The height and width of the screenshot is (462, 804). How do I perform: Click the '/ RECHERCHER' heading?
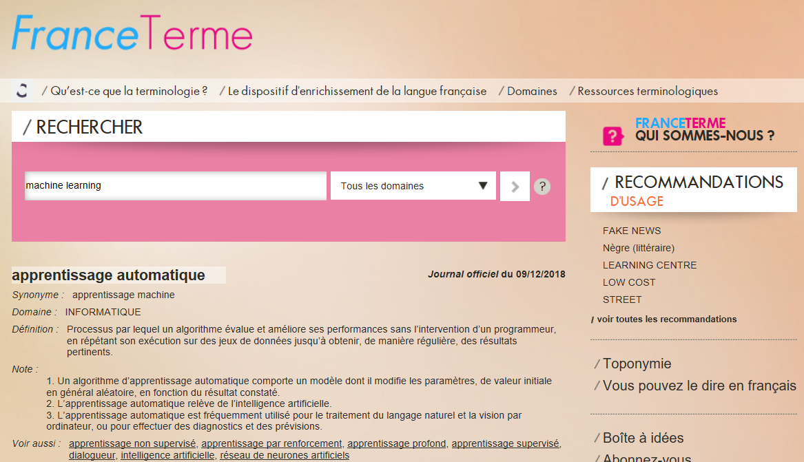coord(83,127)
